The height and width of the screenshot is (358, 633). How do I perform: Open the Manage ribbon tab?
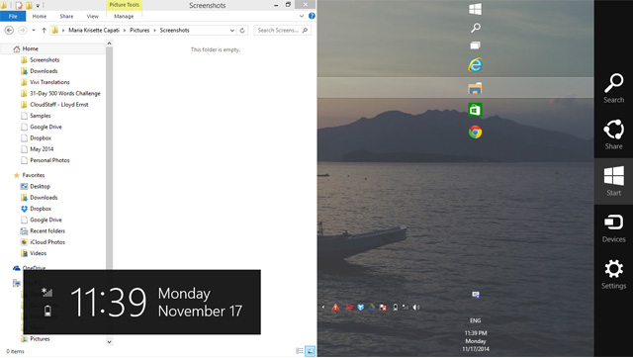pos(124,16)
